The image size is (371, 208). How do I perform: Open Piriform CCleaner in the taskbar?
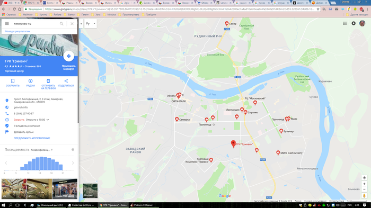pyautogui.click(x=142, y=205)
